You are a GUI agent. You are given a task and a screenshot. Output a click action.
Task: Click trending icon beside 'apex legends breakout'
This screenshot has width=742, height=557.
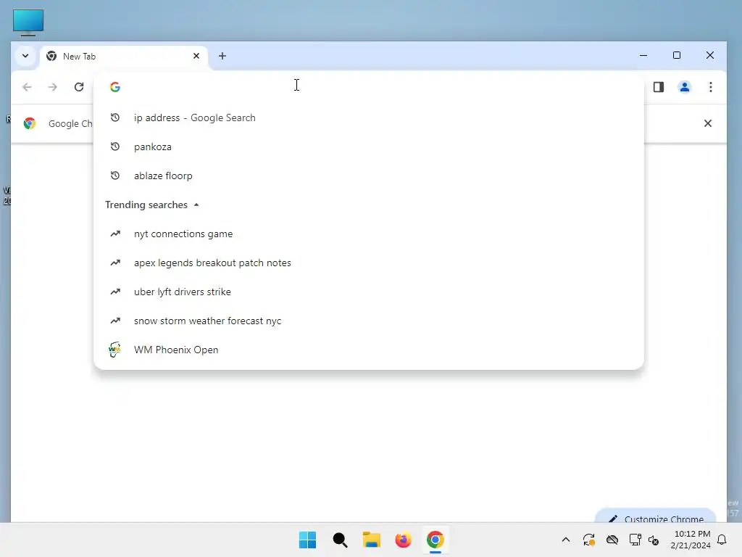click(115, 263)
